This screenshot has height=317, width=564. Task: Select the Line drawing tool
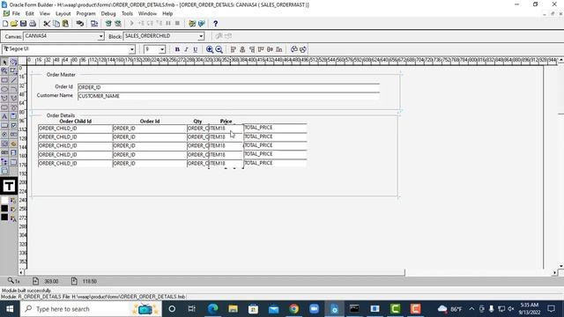[x=13, y=80]
